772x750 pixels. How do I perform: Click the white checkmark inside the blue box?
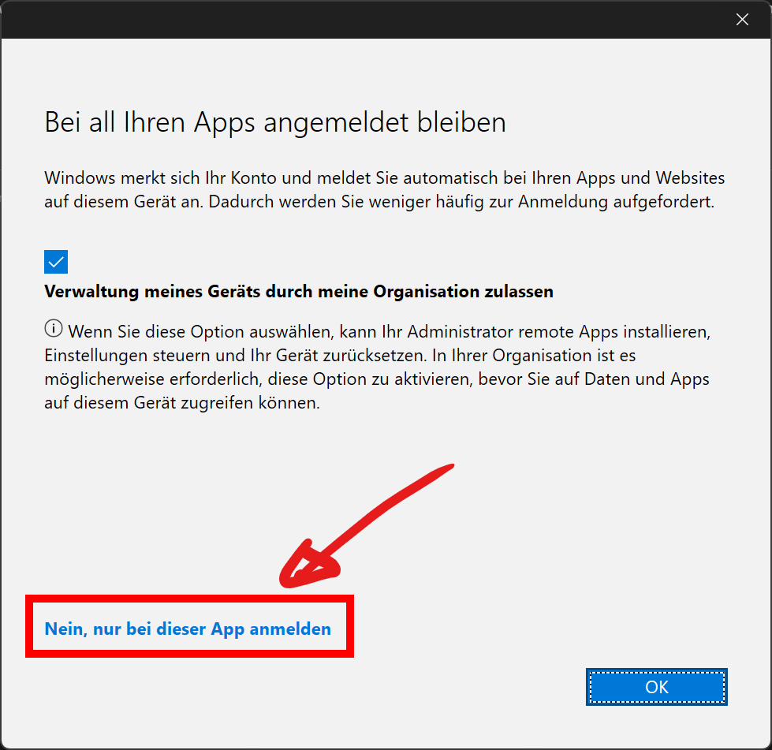[56, 262]
